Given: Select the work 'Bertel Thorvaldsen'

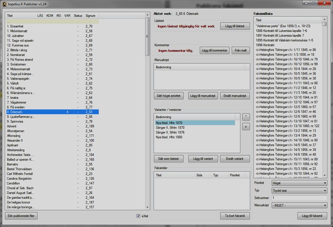Looking at the screenshot, I should (53, 169).
